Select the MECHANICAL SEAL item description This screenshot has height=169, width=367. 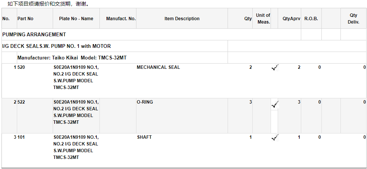158,67
